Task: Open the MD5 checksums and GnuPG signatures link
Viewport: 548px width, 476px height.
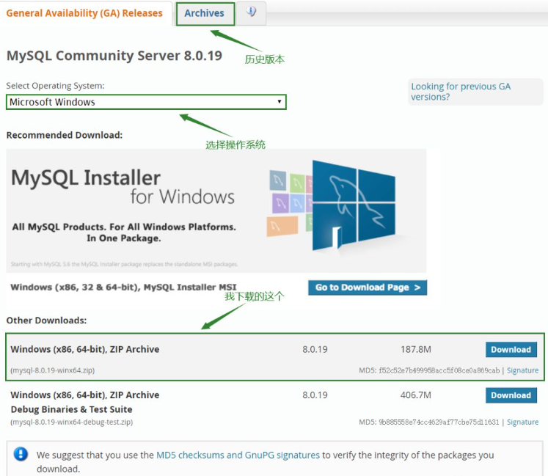Action: (x=238, y=455)
